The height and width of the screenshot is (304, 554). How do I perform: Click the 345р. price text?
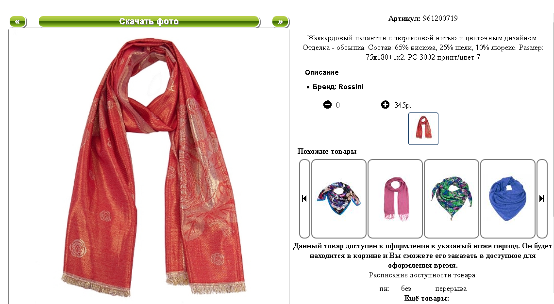coord(403,105)
